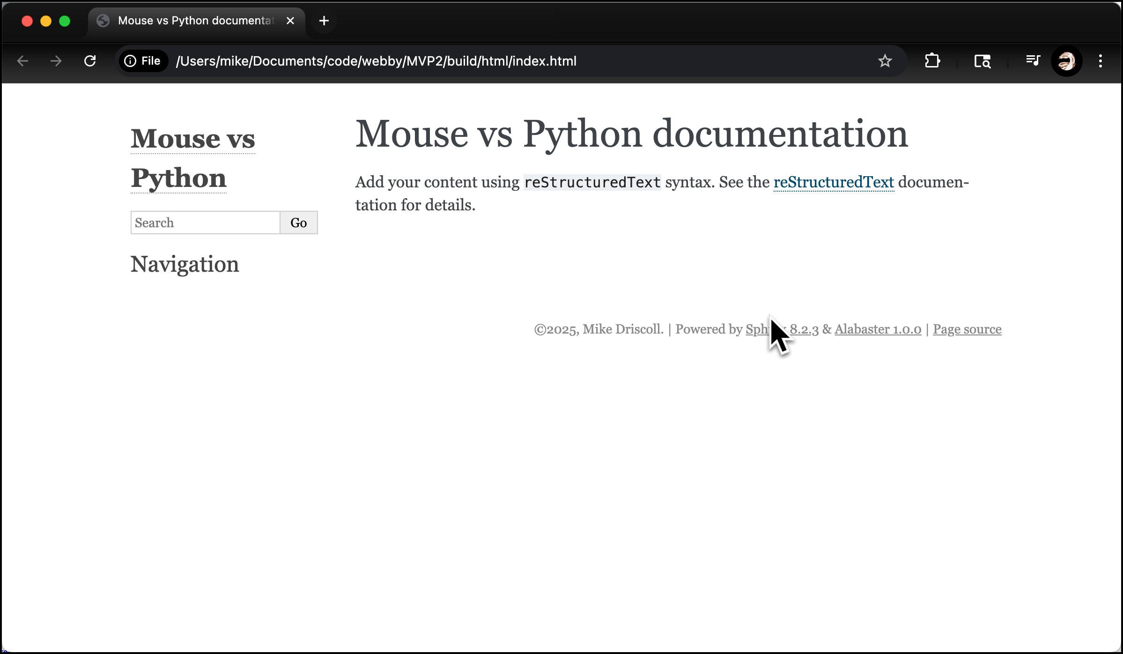The image size is (1123, 654).
Task: Reload the page with refresh icon
Action: coord(90,61)
